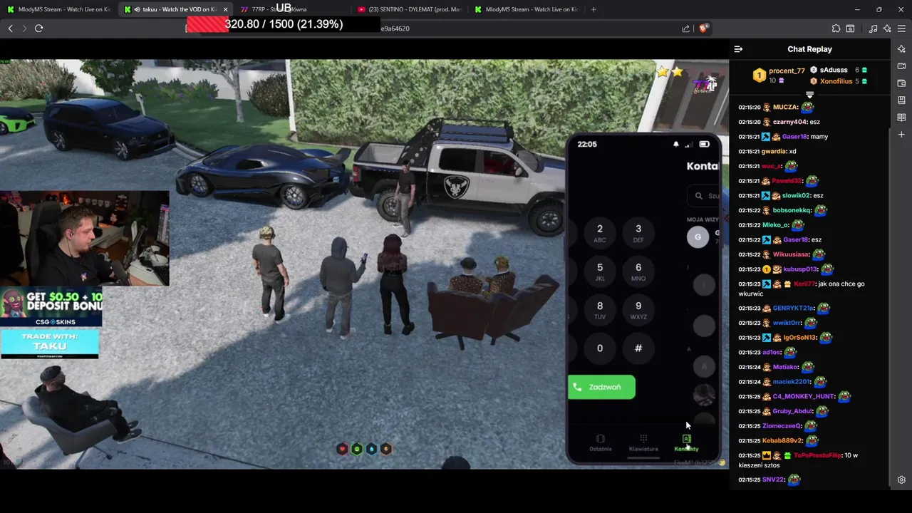
Task: Select the G contact avatar on phone
Action: tap(698, 237)
